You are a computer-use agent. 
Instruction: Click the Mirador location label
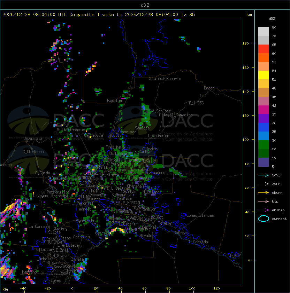[147, 236]
